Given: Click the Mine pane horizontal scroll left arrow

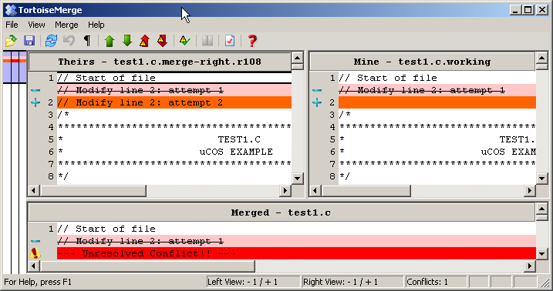Looking at the screenshot, I should click(x=315, y=190).
